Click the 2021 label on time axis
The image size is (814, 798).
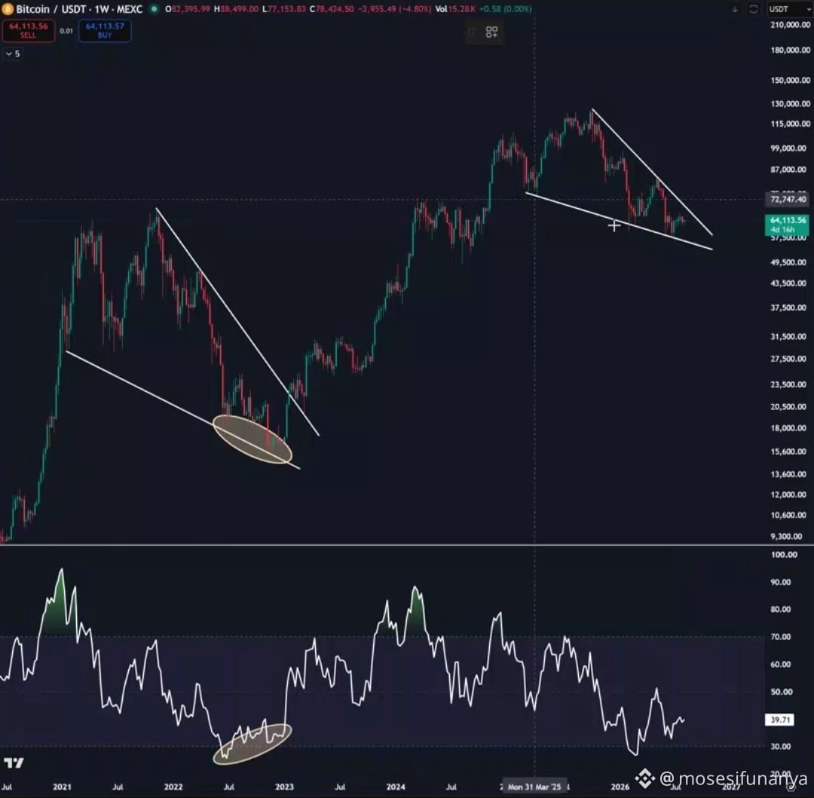[x=63, y=787]
